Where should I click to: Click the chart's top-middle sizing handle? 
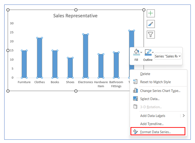pos(76,10)
